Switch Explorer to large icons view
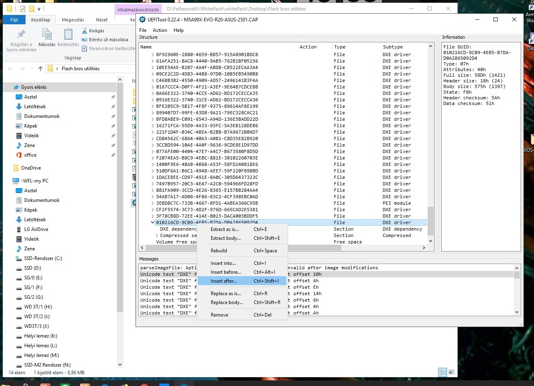 451,372
